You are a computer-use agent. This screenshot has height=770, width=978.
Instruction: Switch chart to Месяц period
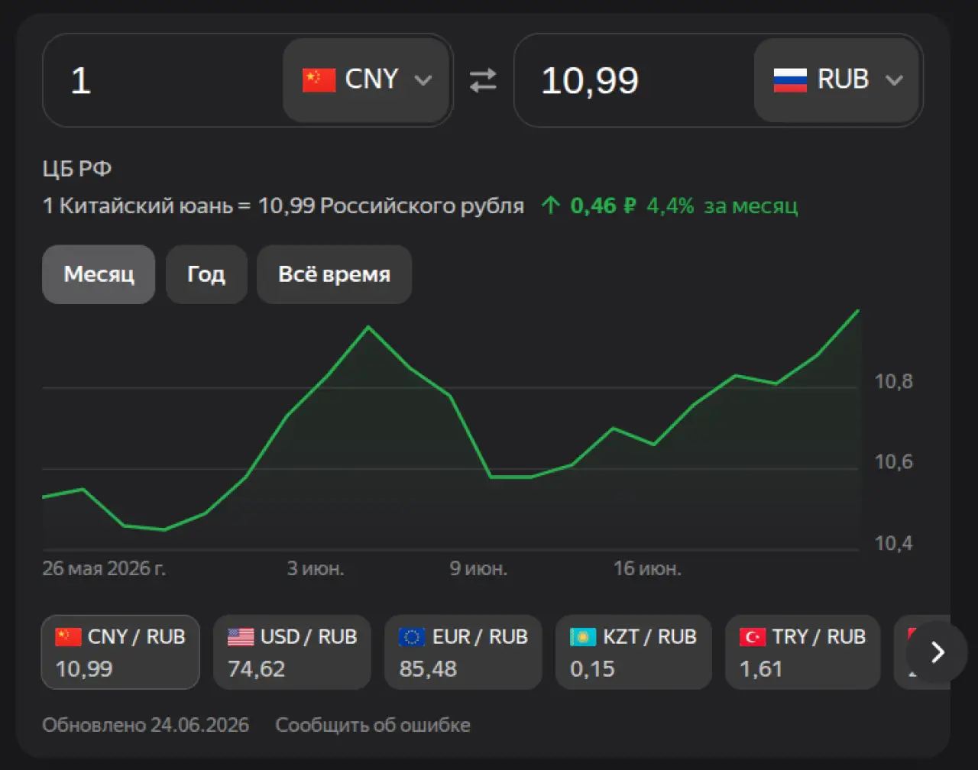pos(99,274)
